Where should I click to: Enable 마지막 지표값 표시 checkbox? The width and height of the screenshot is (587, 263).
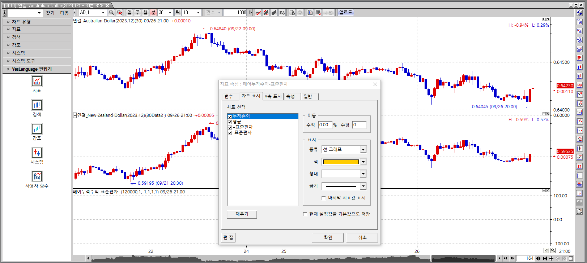pos(324,198)
